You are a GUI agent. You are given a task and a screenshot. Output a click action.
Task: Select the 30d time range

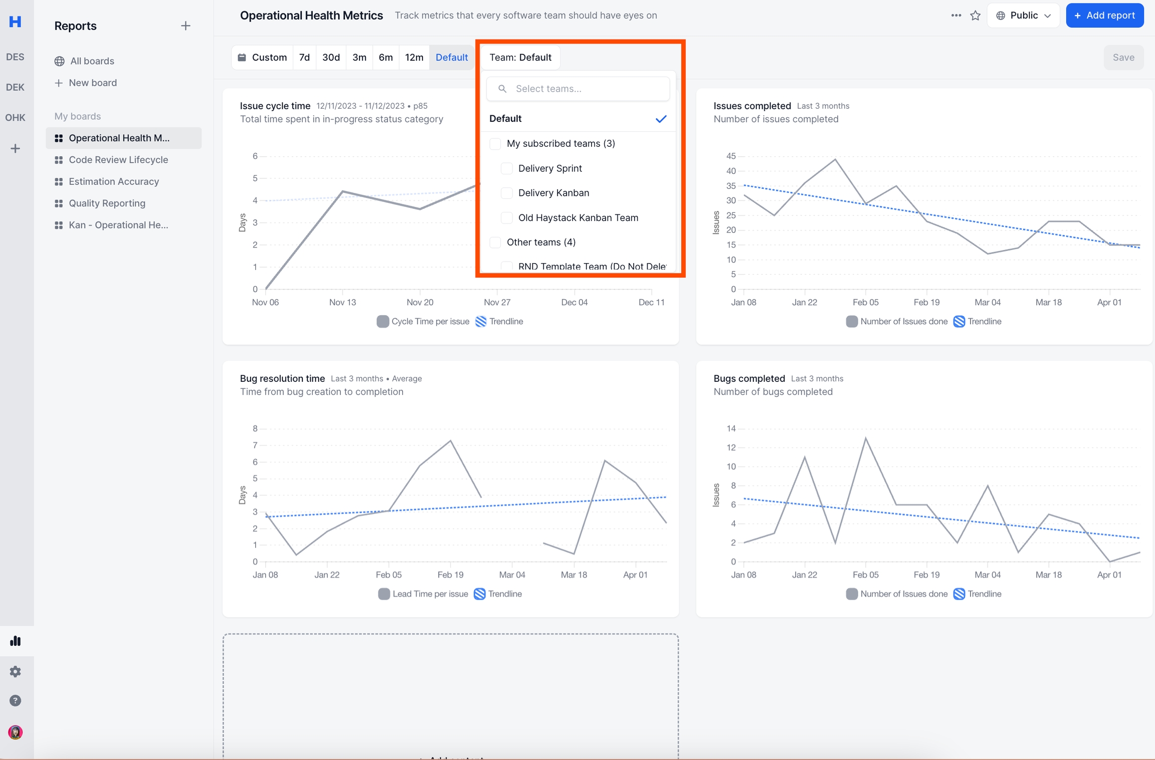click(331, 57)
